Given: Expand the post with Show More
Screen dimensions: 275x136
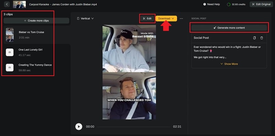Looking at the screenshot, I should pos(229,64).
